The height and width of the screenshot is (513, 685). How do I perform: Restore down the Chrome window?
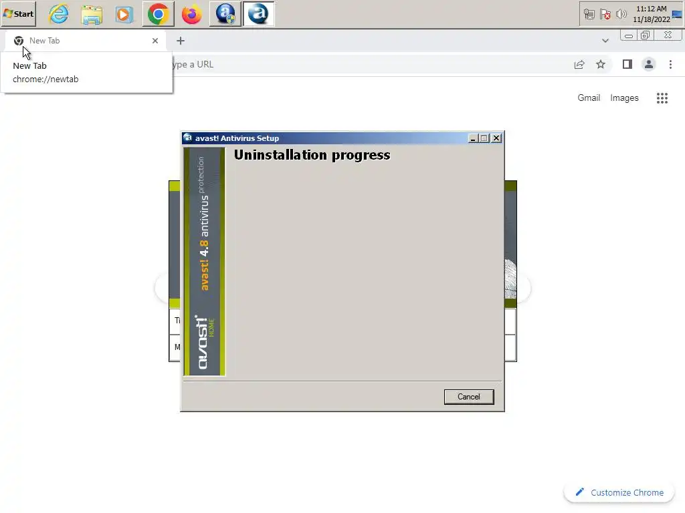point(646,35)
